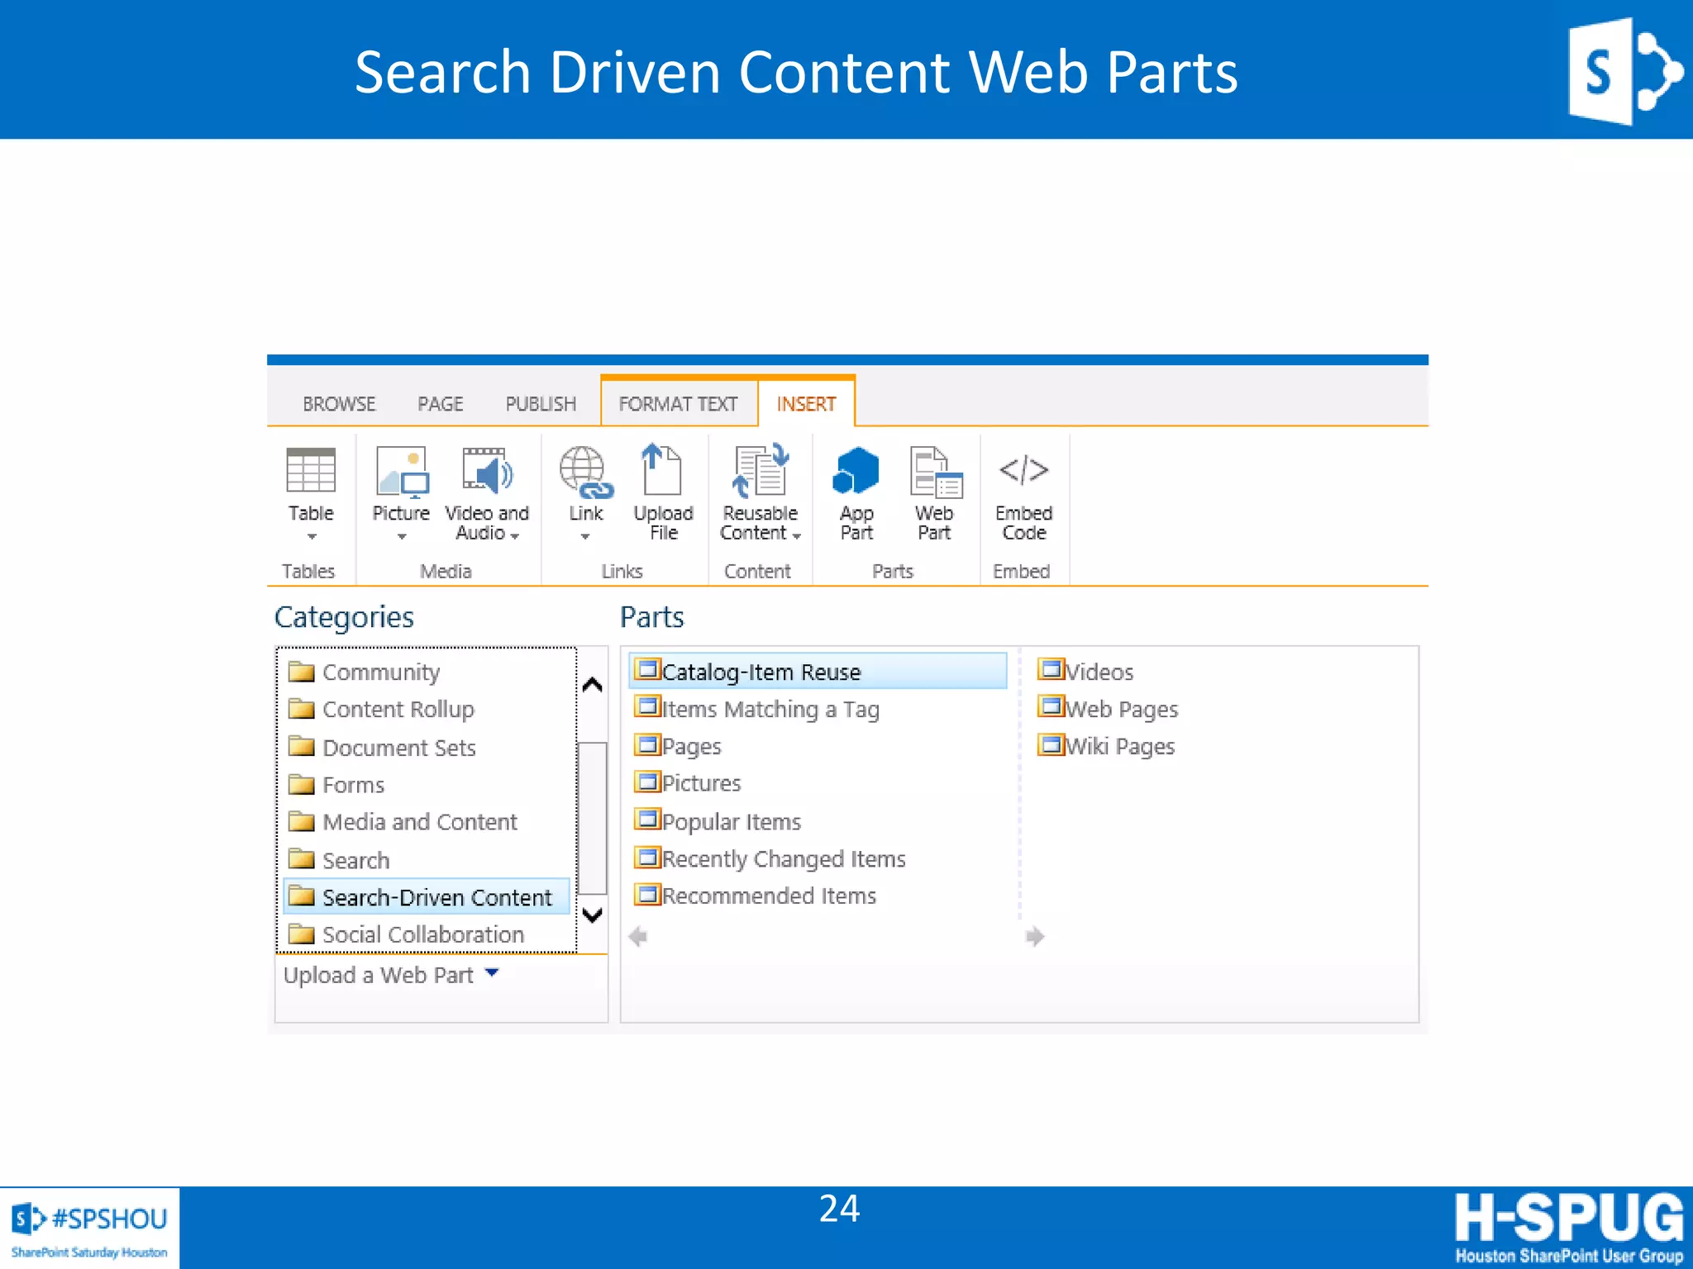Click the Videos web part icon
Screen dimensions: 1693x1269
1052,668
